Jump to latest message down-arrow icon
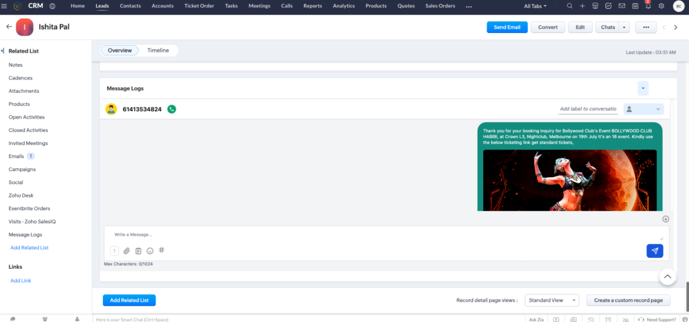Viewport: 689px width, 322px height. coord(665,219)
